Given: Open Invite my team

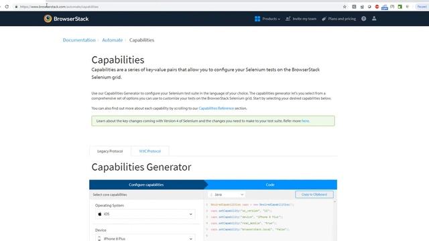Looking at the screenshot, I should [x=301, y=19].
